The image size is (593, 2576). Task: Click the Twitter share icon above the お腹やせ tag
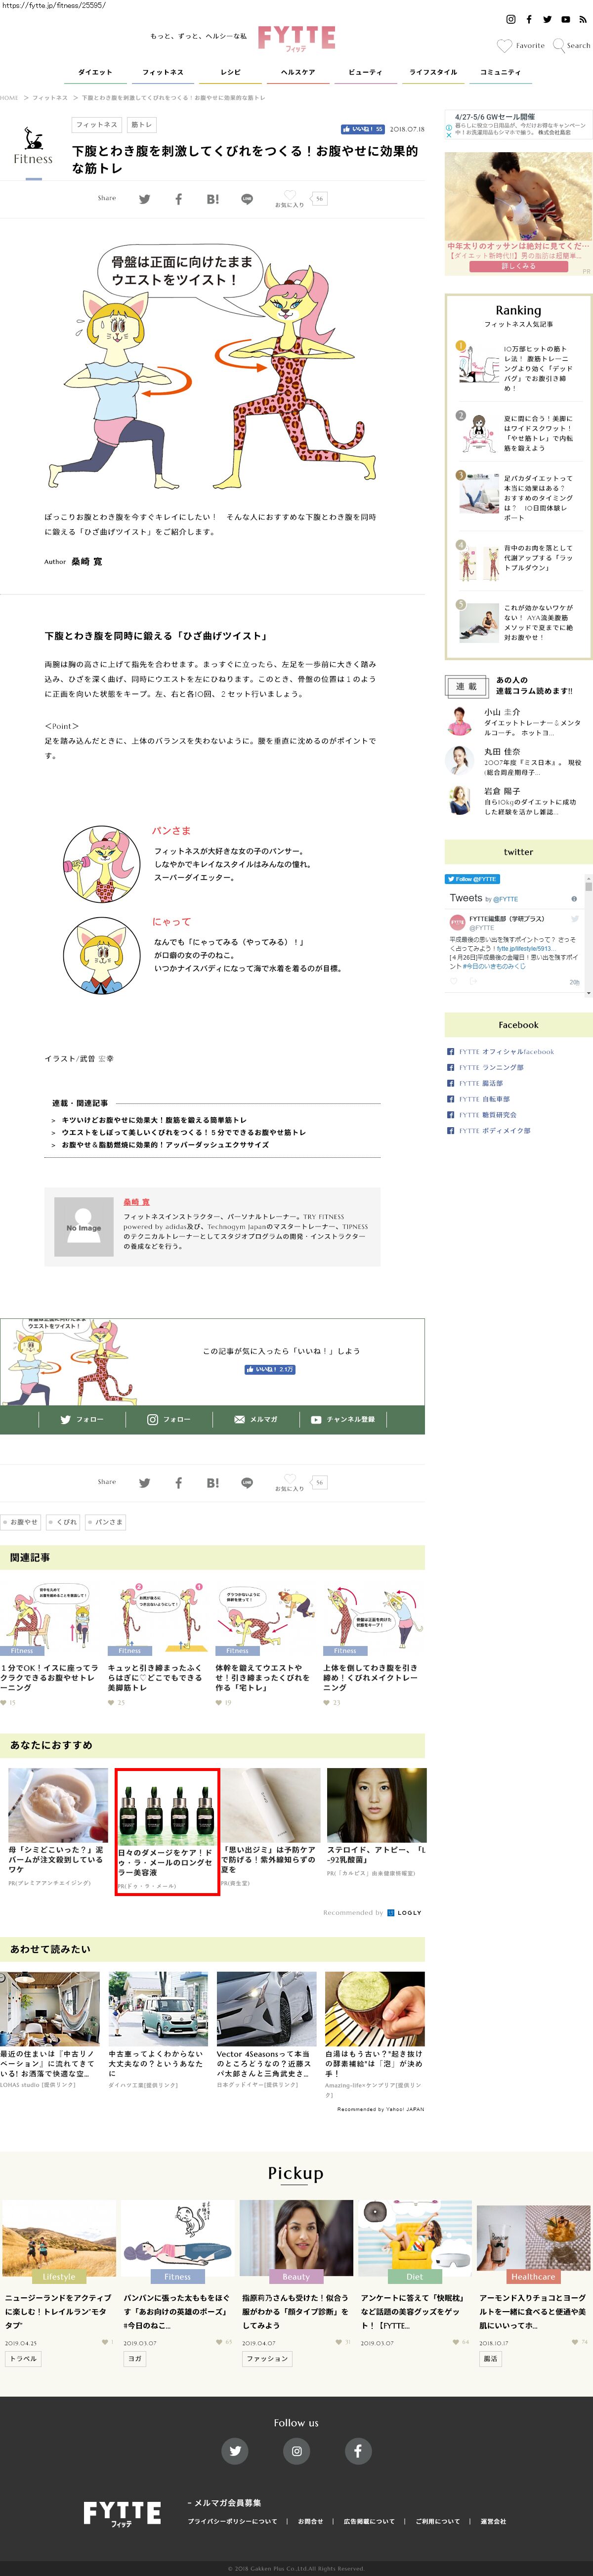pos(144,1483)
